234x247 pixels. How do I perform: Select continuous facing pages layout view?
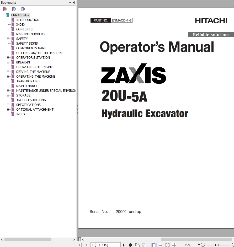[174, 245]
